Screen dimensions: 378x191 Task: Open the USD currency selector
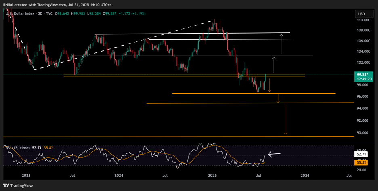pos(361,14)
